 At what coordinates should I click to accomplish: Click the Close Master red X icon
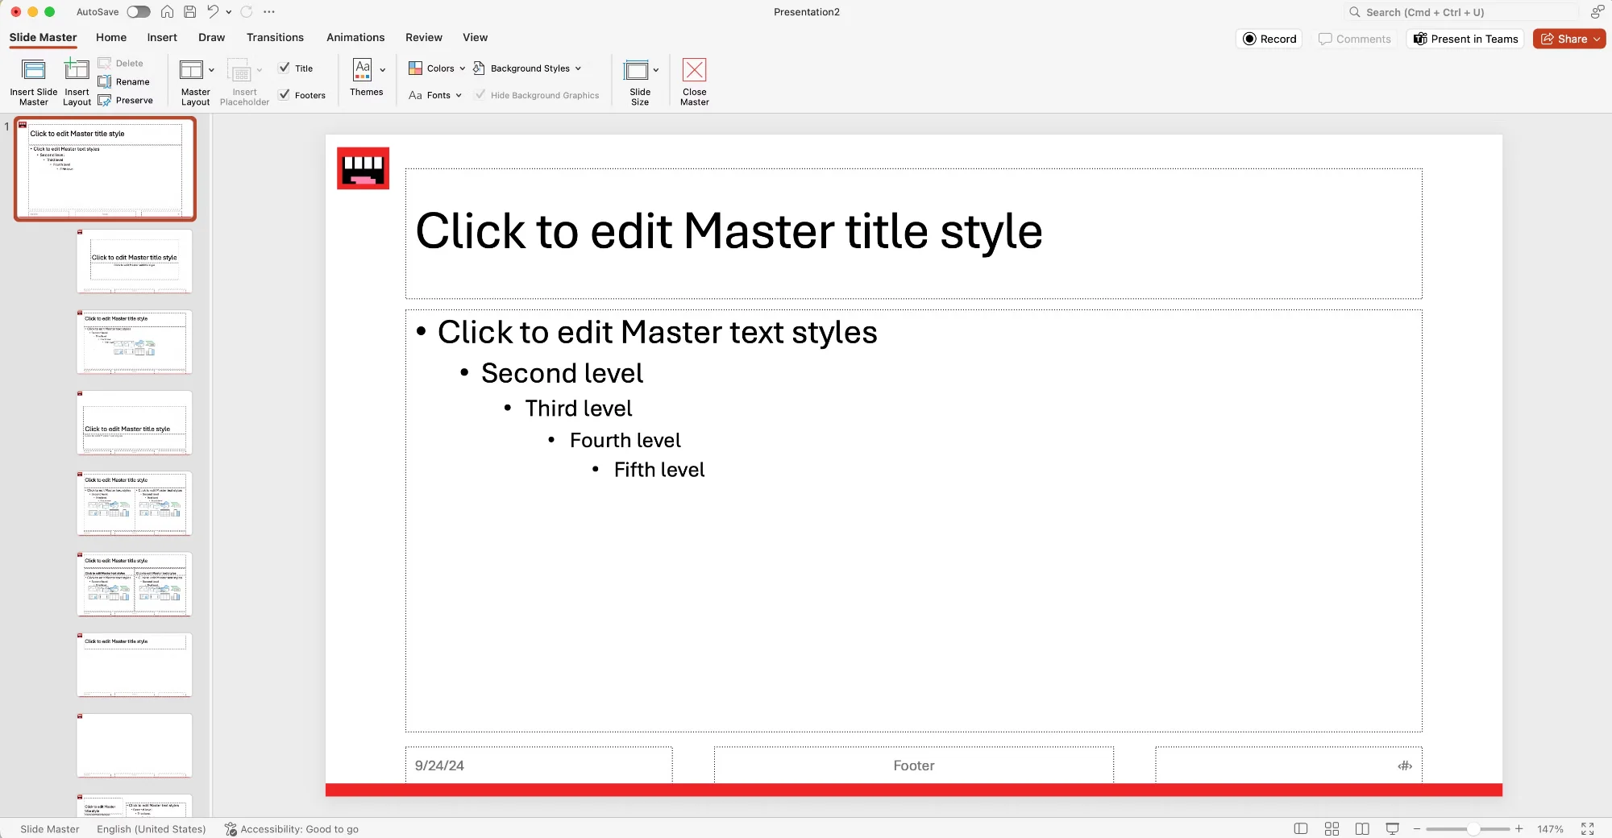(694, 70)
